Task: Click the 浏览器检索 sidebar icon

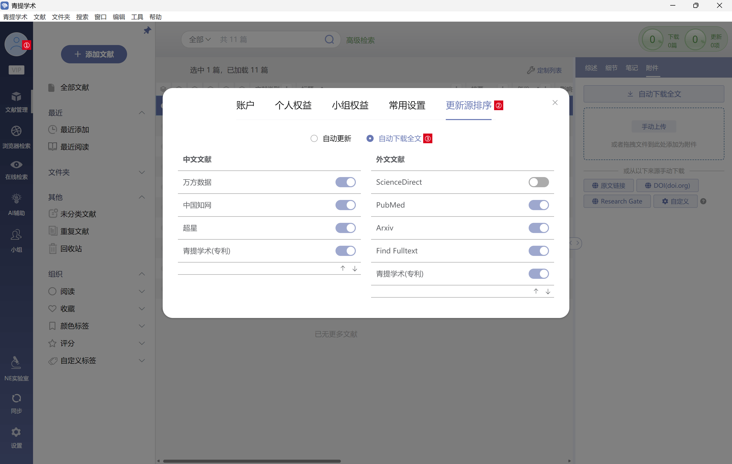Action: 17,131
